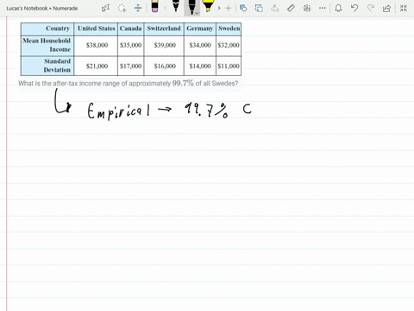
Task: Click the United States header cell
Action: pos(96,29)
